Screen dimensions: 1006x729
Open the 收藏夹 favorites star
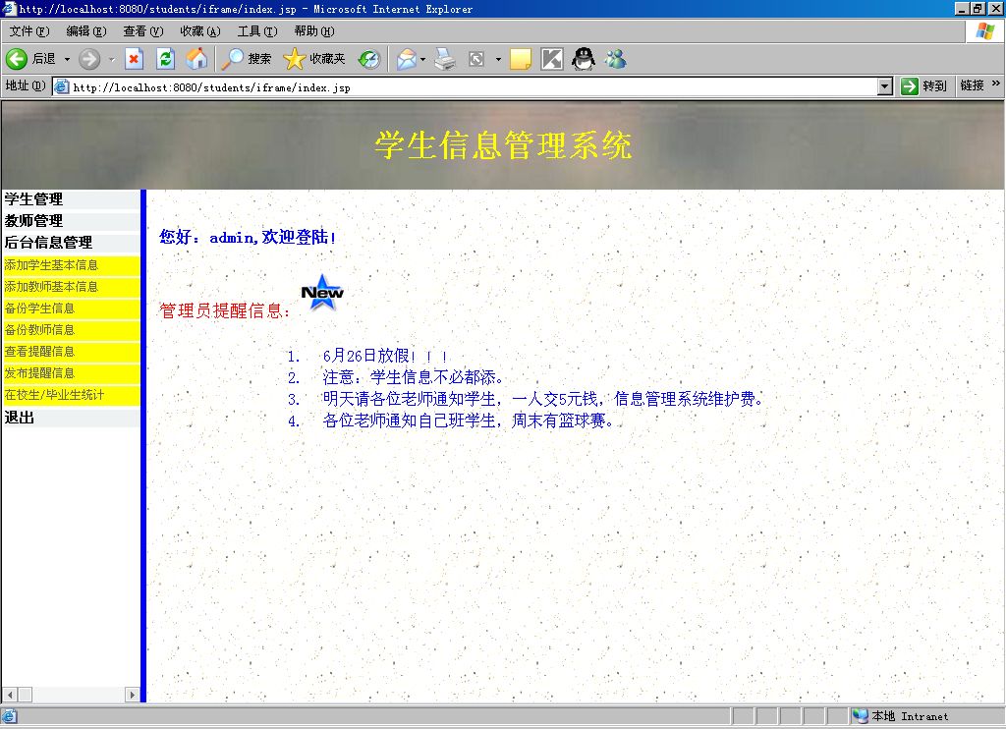pyautogui.click(x=314, y=59)
